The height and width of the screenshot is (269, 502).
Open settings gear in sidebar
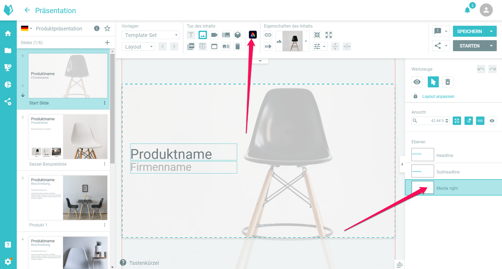point(8,261)
